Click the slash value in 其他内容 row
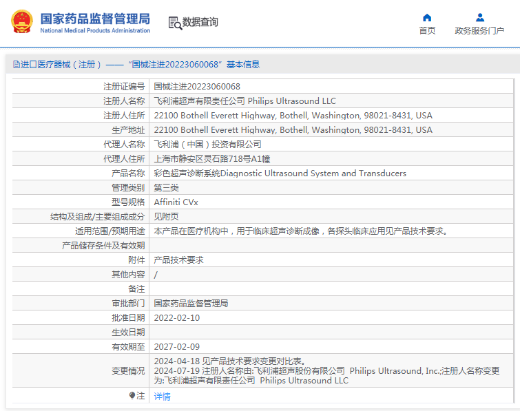520x411 pixels. coord(156,275)
